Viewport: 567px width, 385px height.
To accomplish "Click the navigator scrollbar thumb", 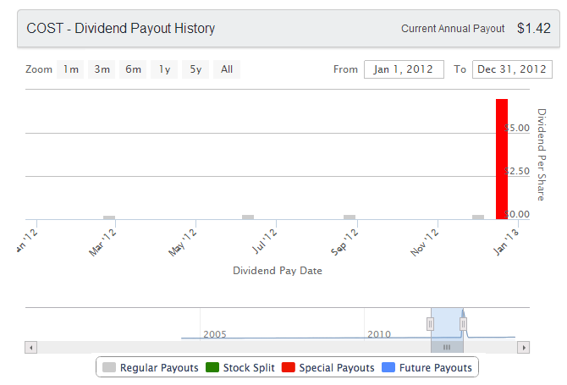I will [x=447, y=347].
